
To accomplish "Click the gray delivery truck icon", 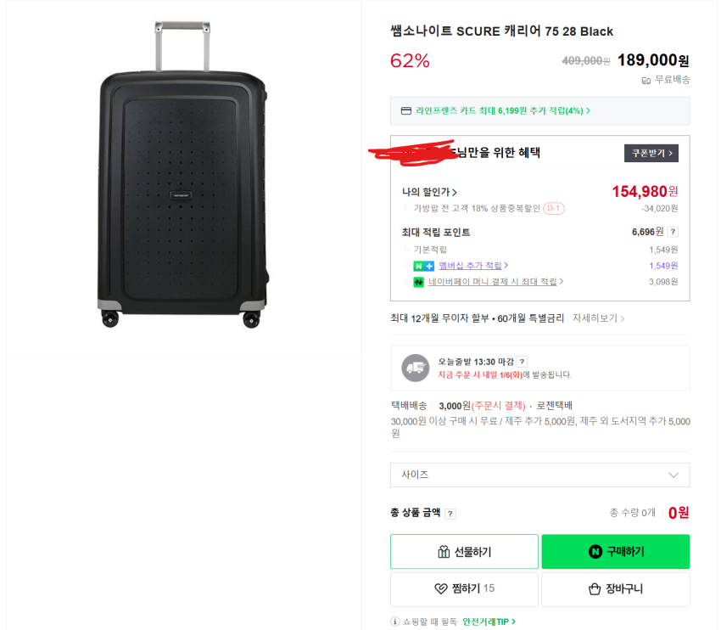I will pyautogui.click(x=415, y=368).
